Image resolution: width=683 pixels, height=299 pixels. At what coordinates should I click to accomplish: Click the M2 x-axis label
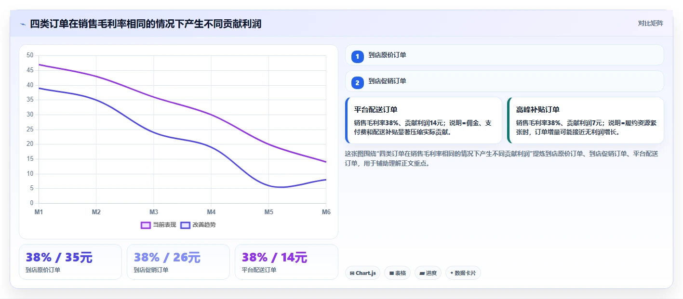[x=96, y=212]
